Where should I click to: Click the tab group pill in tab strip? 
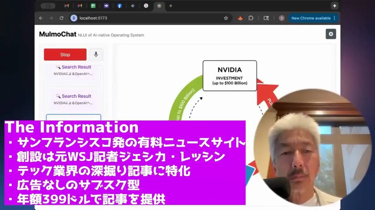tap(48, 6)
